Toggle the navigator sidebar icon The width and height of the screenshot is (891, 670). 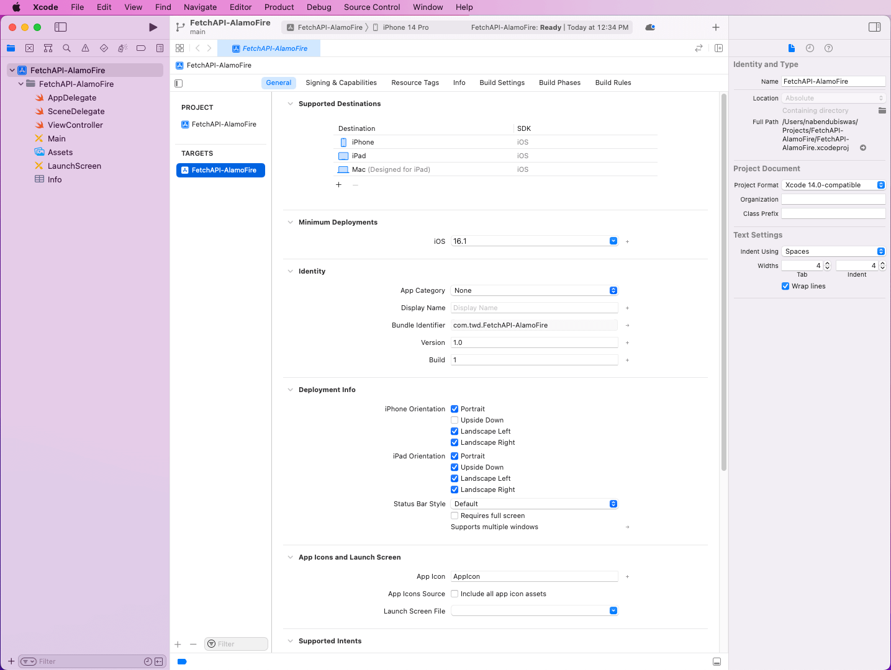[x=60, y=27]
